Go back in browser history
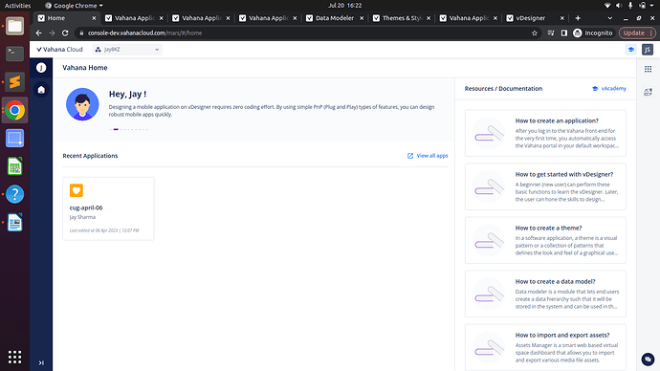This screenshot has height=371, width=660. [x=38, y=33]
